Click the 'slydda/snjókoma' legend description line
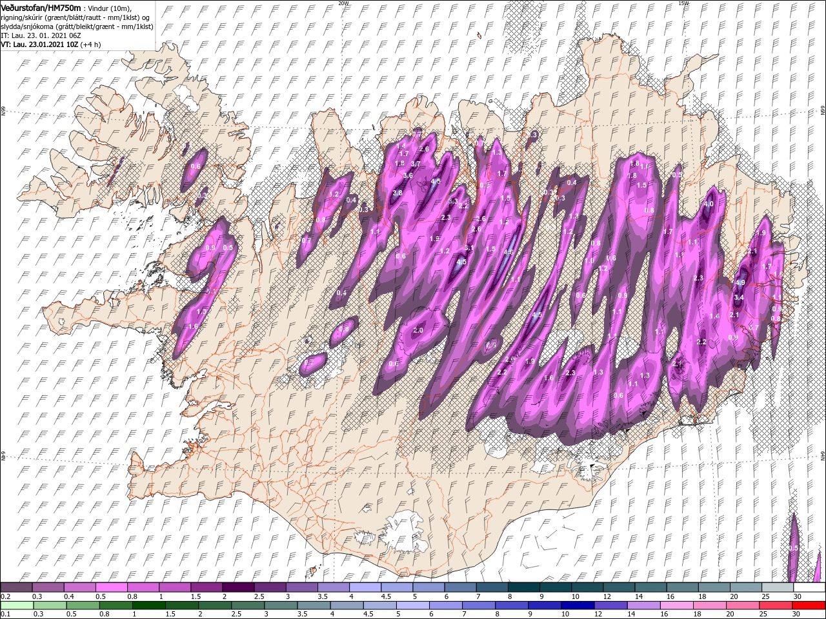826x619 pixels. 77,26
